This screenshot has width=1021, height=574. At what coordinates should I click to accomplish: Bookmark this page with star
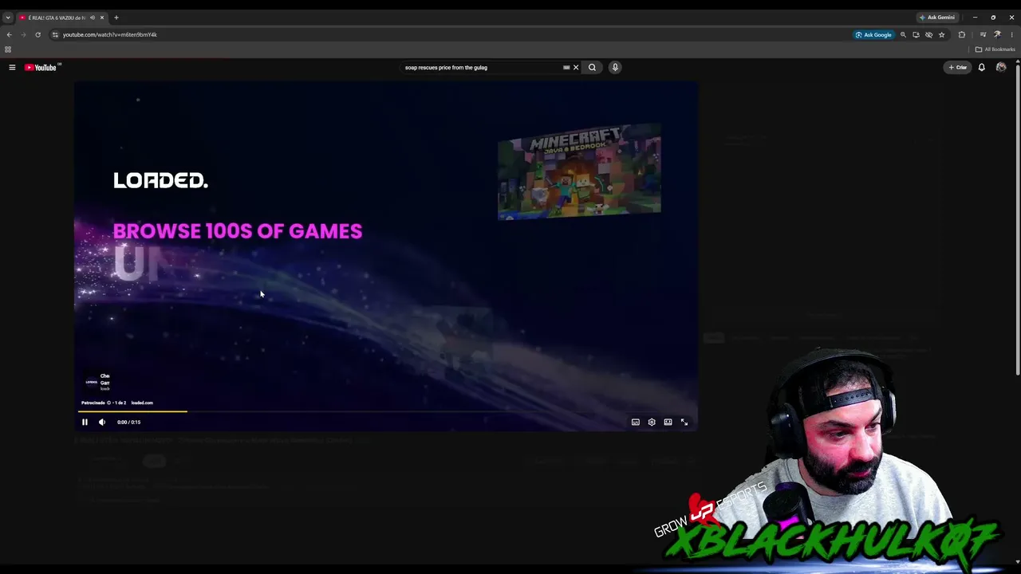pyautogui.click(x=941, y=34)
